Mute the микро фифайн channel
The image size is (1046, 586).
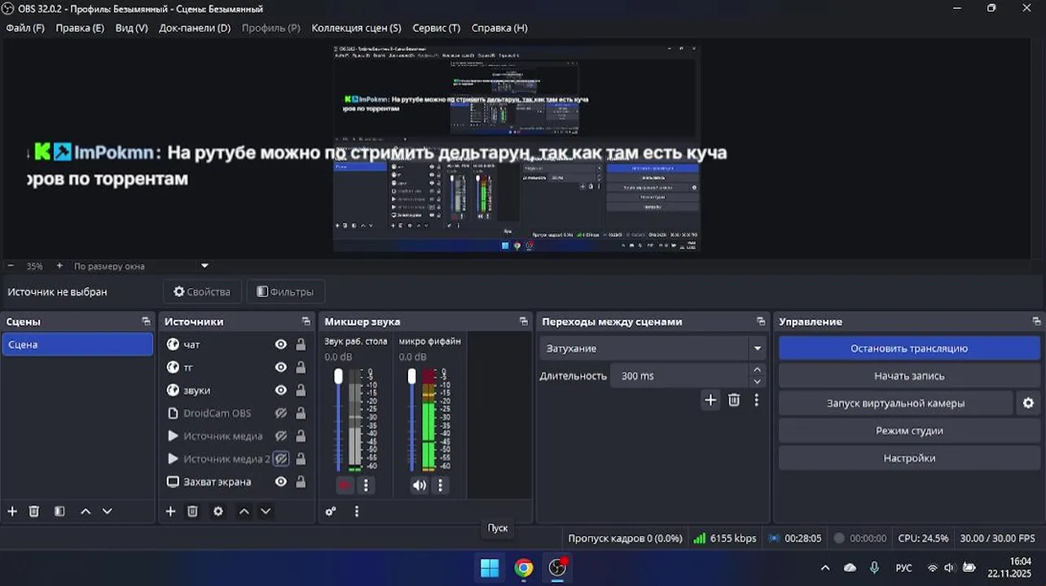pos(419,485)
